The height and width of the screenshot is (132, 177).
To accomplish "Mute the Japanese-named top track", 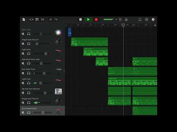I will coord(23,34).
